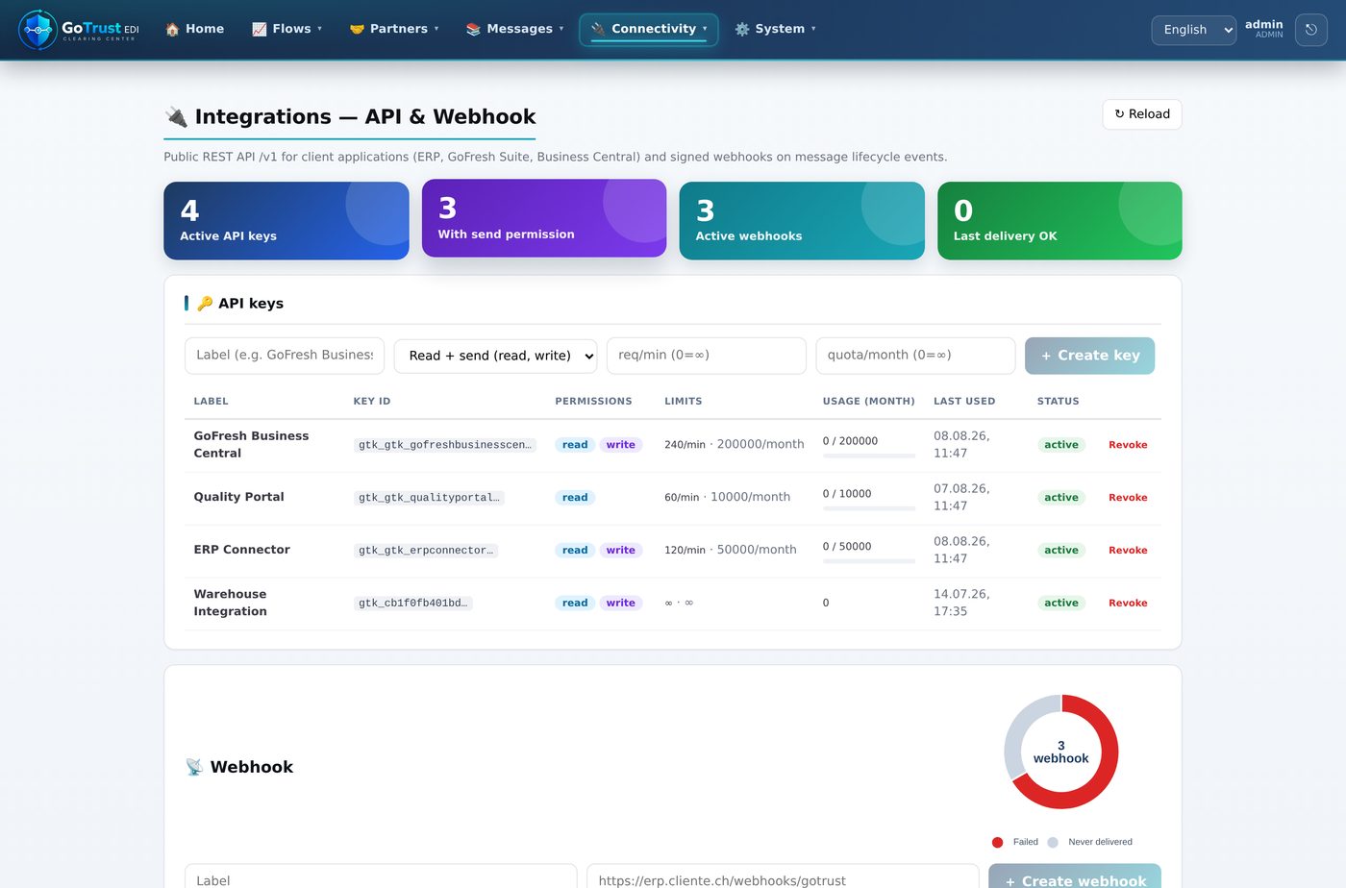Click the Active webhooks stat card

coord(802,221)
